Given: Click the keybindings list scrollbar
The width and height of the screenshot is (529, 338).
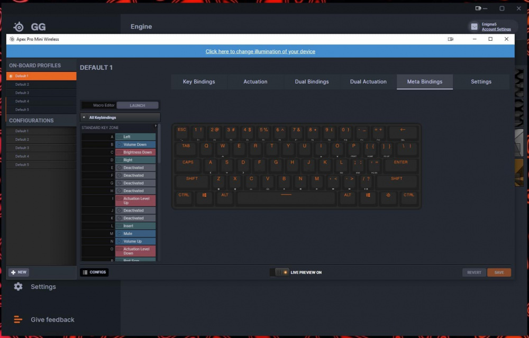Looking at the screenshot, I should [x=159, y=143].
